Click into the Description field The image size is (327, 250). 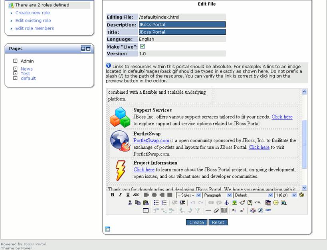point(182,25)
